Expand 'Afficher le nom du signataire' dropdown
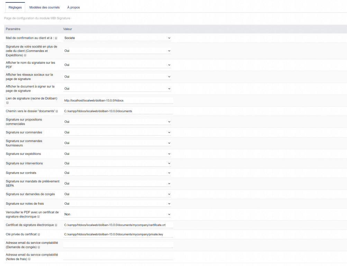The image size is (347, 266). [117, 65]
